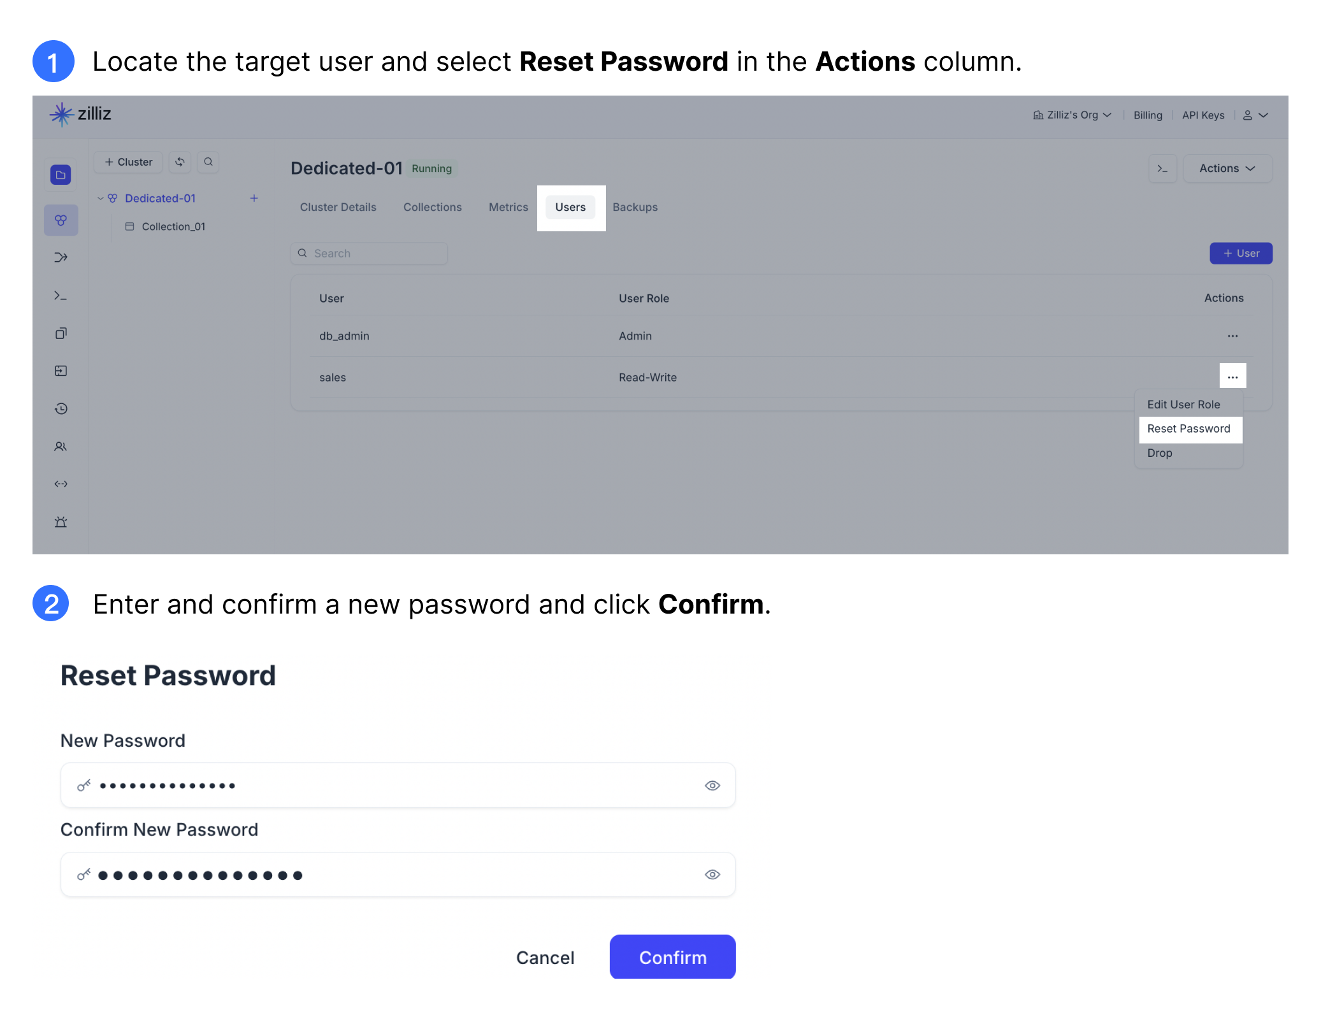The width and height of the screenshot is (1321, 1015).
Task: Select the migrations icon in the sidebar
Action: pos(61,256)
